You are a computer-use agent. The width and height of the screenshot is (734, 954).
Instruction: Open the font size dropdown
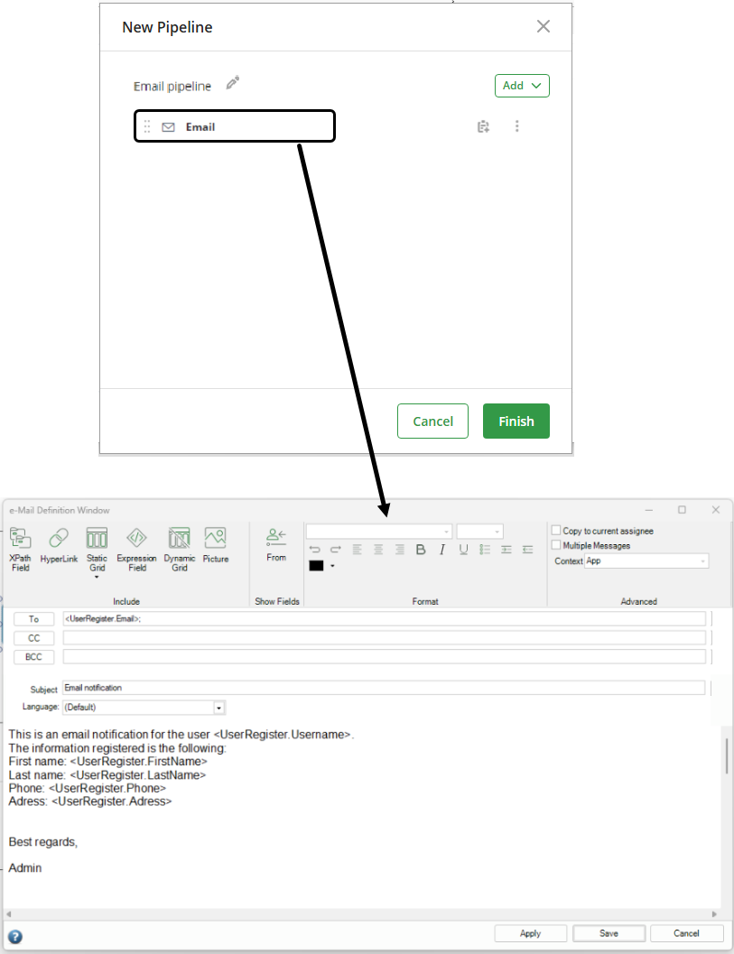(x=480, y=532)
